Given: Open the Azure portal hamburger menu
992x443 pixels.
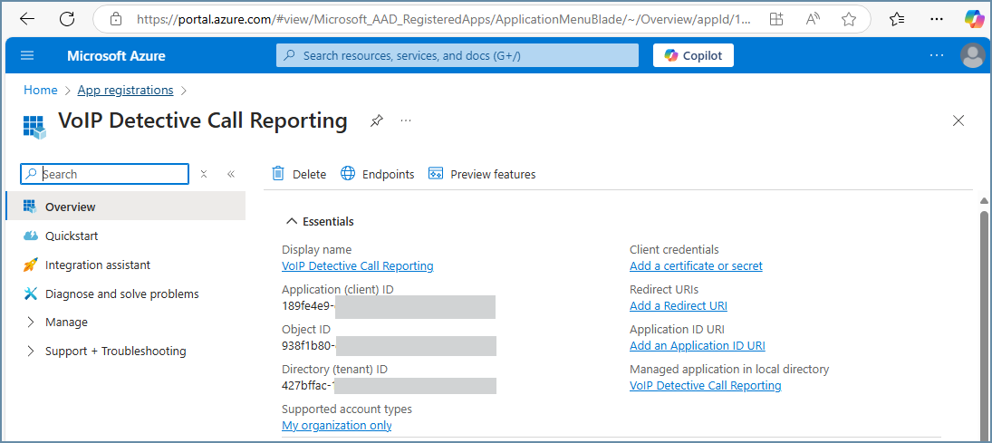Looking at the screenshot, I should (27, 55).
